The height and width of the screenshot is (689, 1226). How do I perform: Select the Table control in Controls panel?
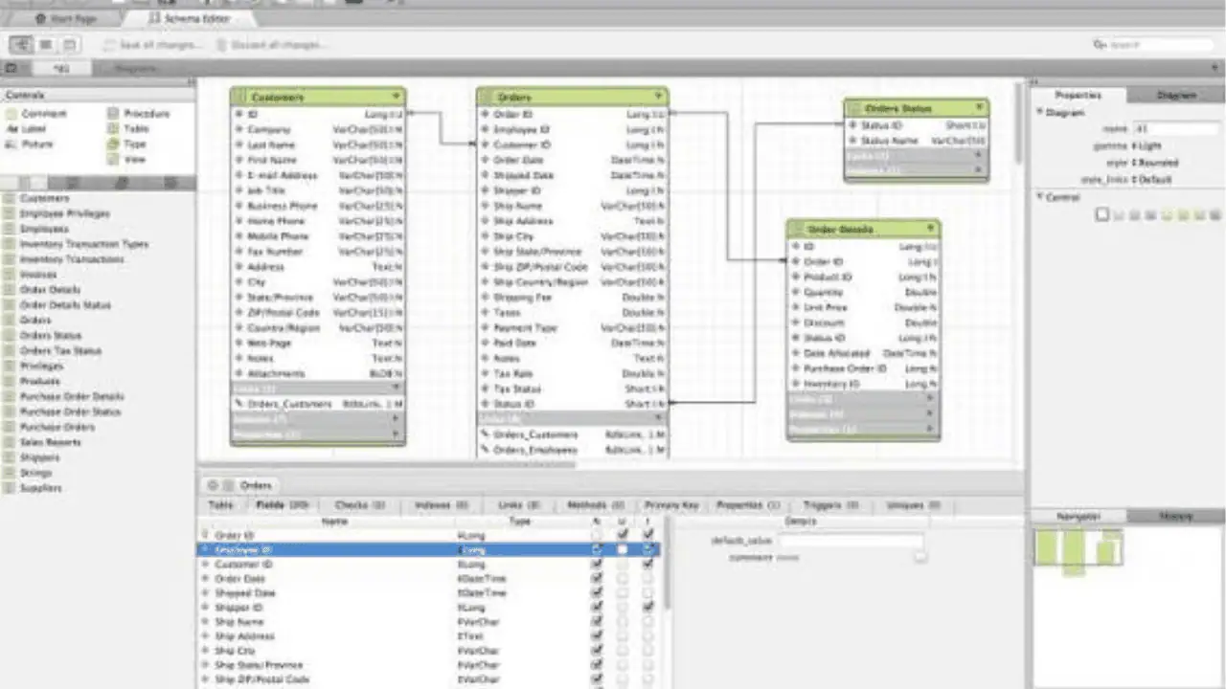pos(128,128)
